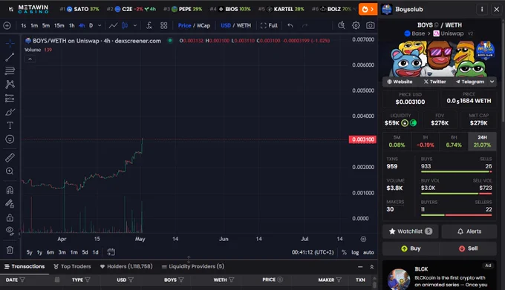Open the go-to-date calendar icon
The width and height of the screenshot is (505, 290).
pos(111,252)
